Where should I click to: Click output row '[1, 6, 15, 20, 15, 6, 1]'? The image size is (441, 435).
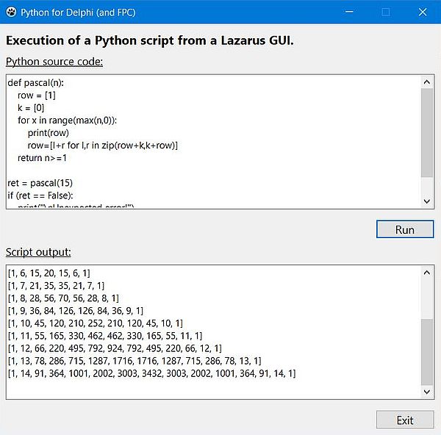click(x=49, y=273)
